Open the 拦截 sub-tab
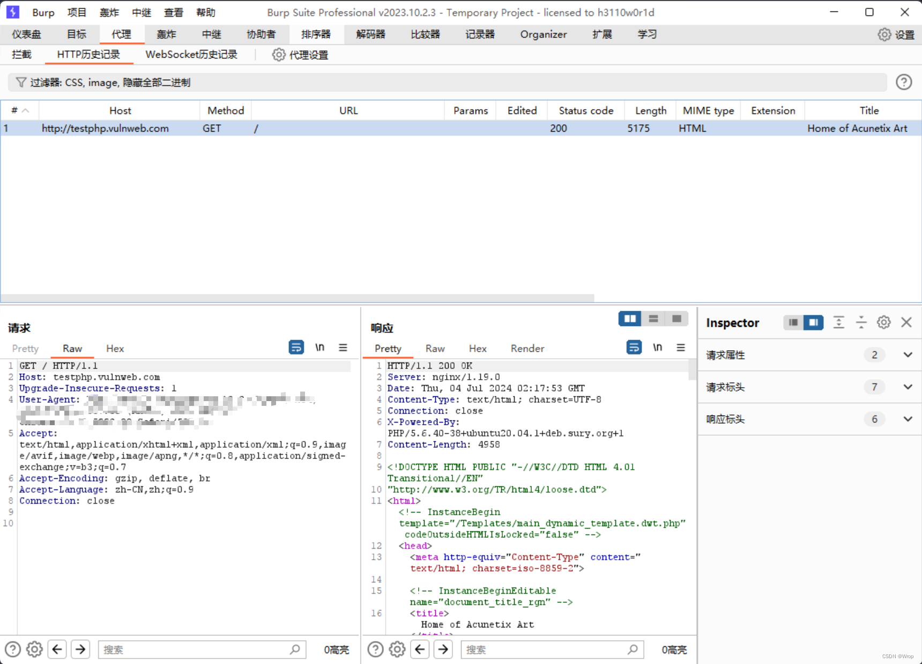Viewport: 922px width, 664px height. click(x=22, y=55)
